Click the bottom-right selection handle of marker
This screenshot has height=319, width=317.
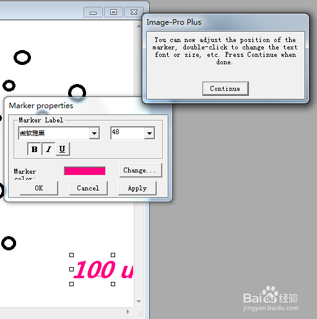(113, 284)
